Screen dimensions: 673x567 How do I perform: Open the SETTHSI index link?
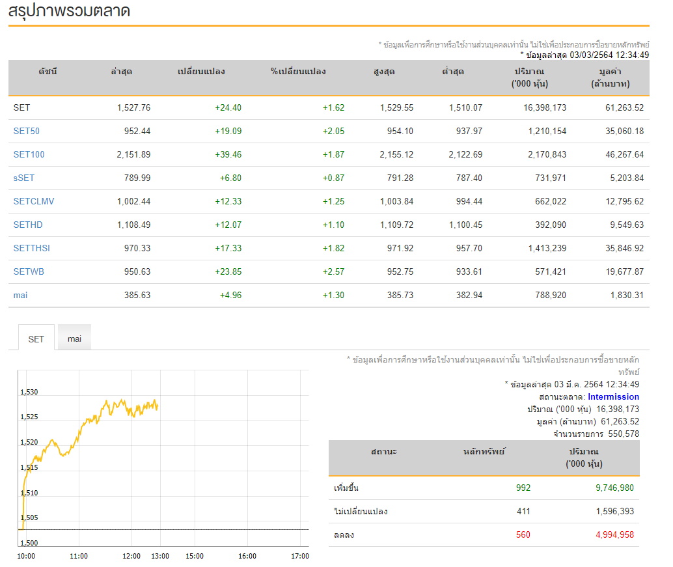coord(31,248)
